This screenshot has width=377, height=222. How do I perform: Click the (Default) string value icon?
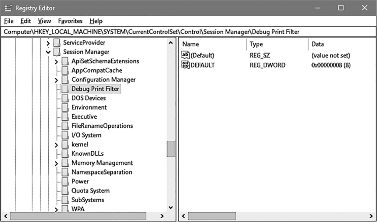click(185, 55)
